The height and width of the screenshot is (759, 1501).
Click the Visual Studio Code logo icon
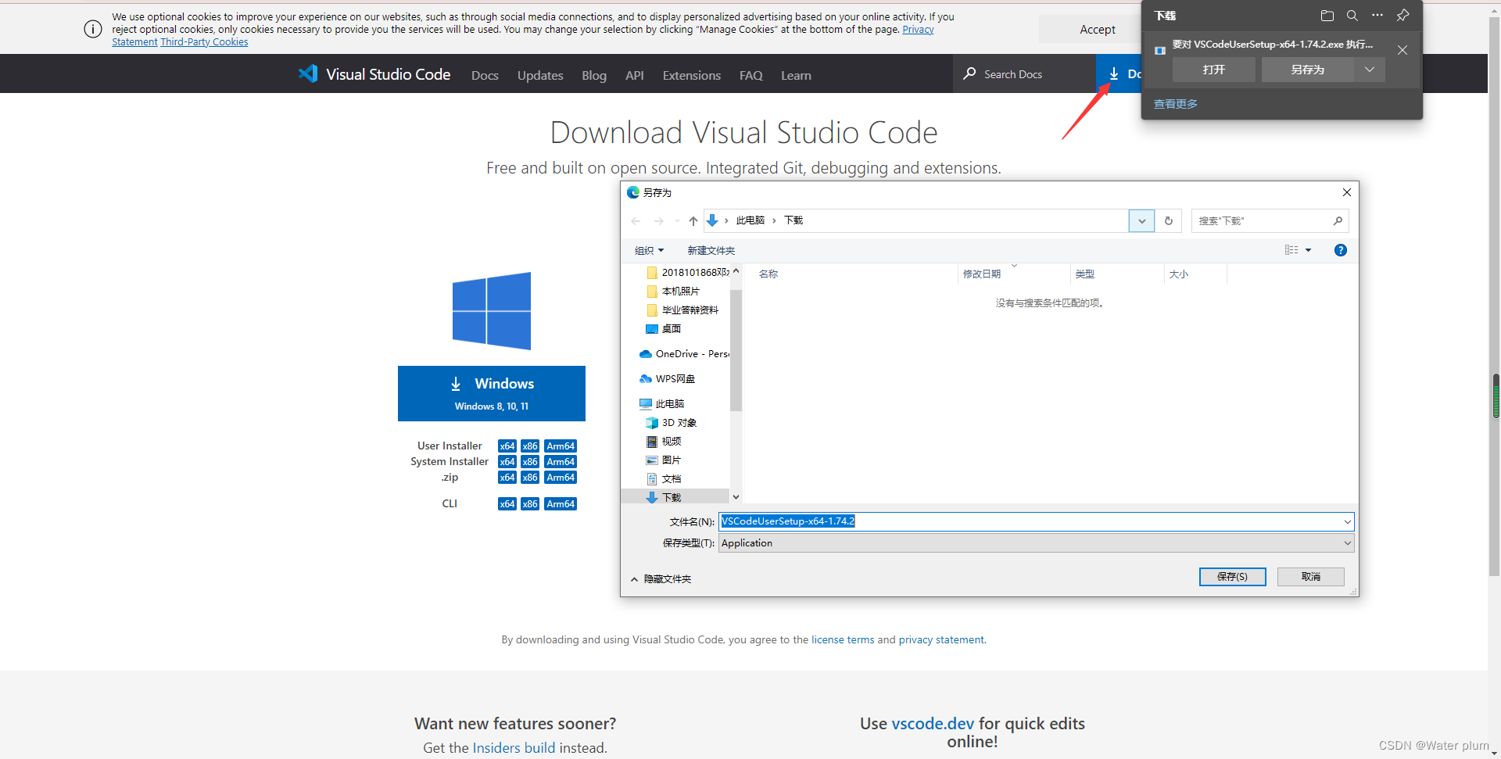coord(308,73)
